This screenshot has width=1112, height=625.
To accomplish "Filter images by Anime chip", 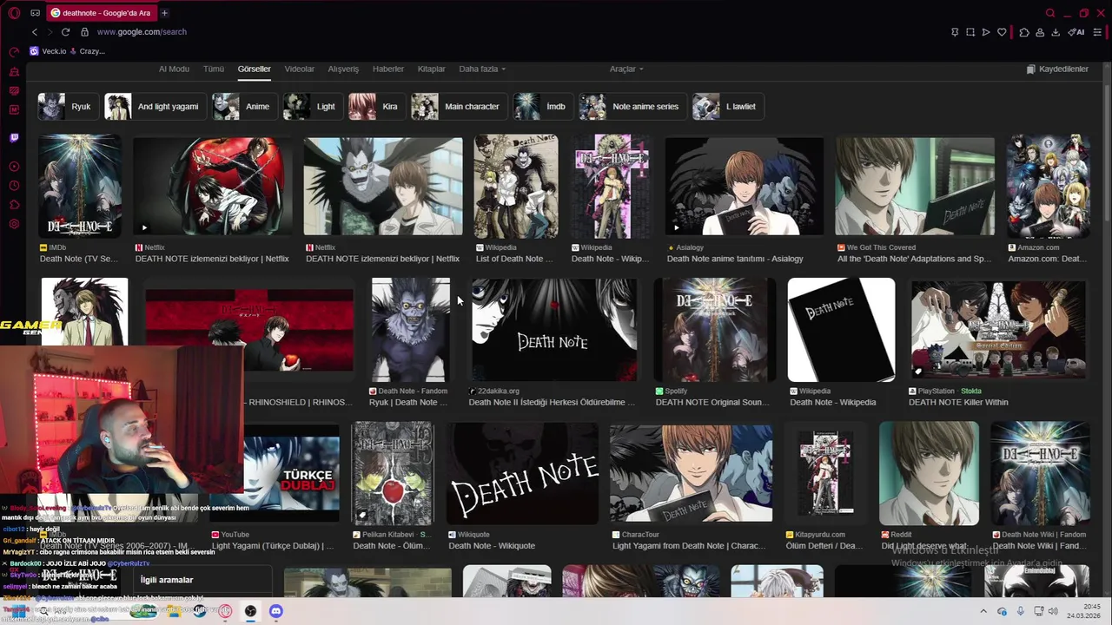I will pyautogui.click(x=245, y=107).
